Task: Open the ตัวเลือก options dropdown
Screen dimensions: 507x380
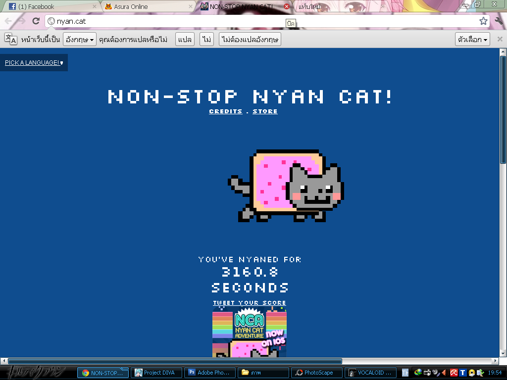Action: (x=472, y=40)
